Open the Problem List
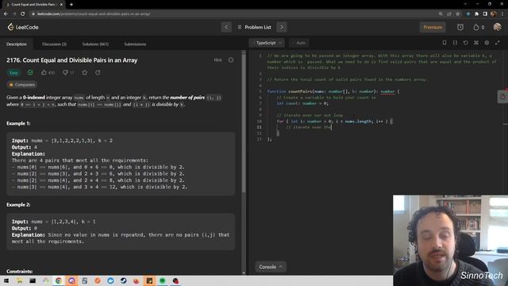 254,27
